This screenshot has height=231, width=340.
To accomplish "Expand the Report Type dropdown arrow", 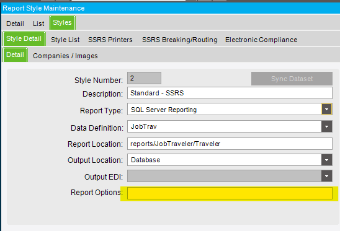I will pos(326,109).
